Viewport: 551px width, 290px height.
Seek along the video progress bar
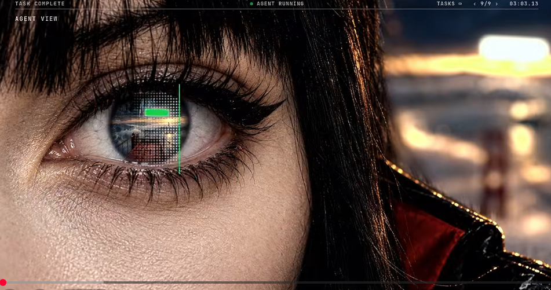click(276, 282)
